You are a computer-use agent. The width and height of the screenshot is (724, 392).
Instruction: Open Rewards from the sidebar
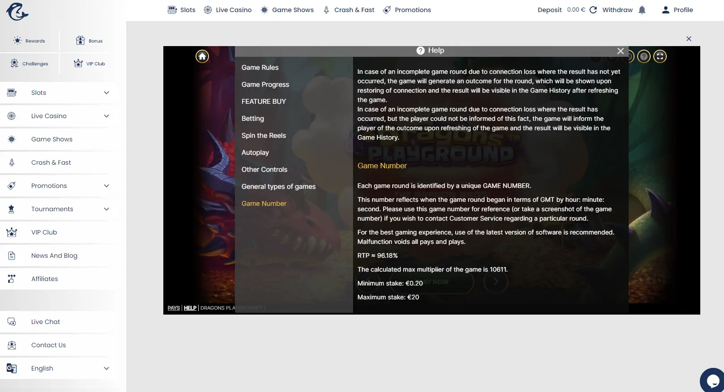click(x=30, y=41)
